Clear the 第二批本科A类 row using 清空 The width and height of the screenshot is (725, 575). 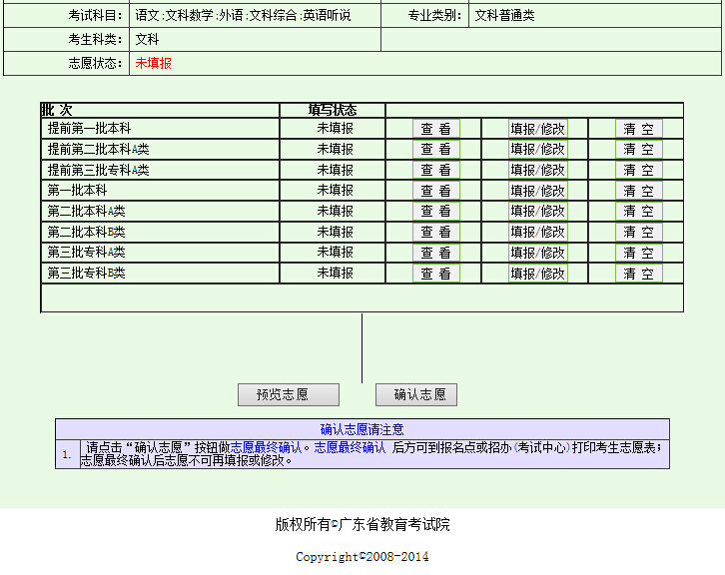tap(638, 212)
